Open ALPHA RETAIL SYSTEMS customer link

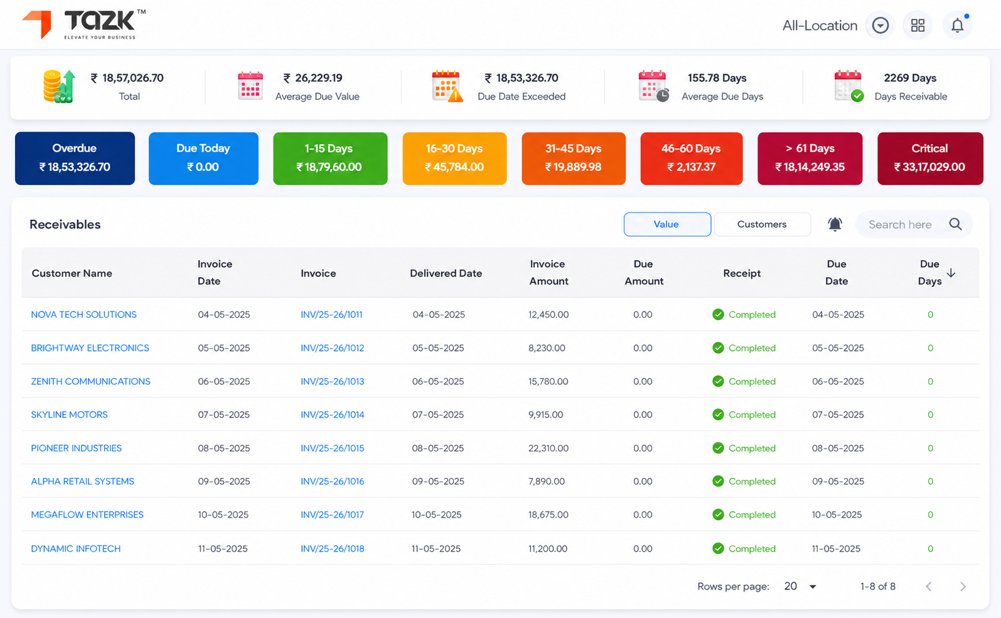pos(82,481)
